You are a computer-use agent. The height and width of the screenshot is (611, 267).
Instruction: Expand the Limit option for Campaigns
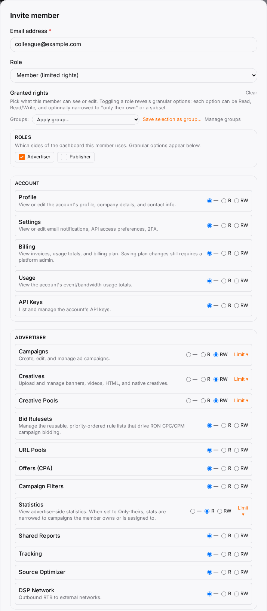(x=241, y=355)
